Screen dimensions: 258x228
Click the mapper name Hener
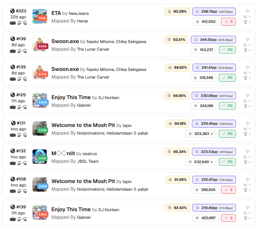[x=83, y=21]
